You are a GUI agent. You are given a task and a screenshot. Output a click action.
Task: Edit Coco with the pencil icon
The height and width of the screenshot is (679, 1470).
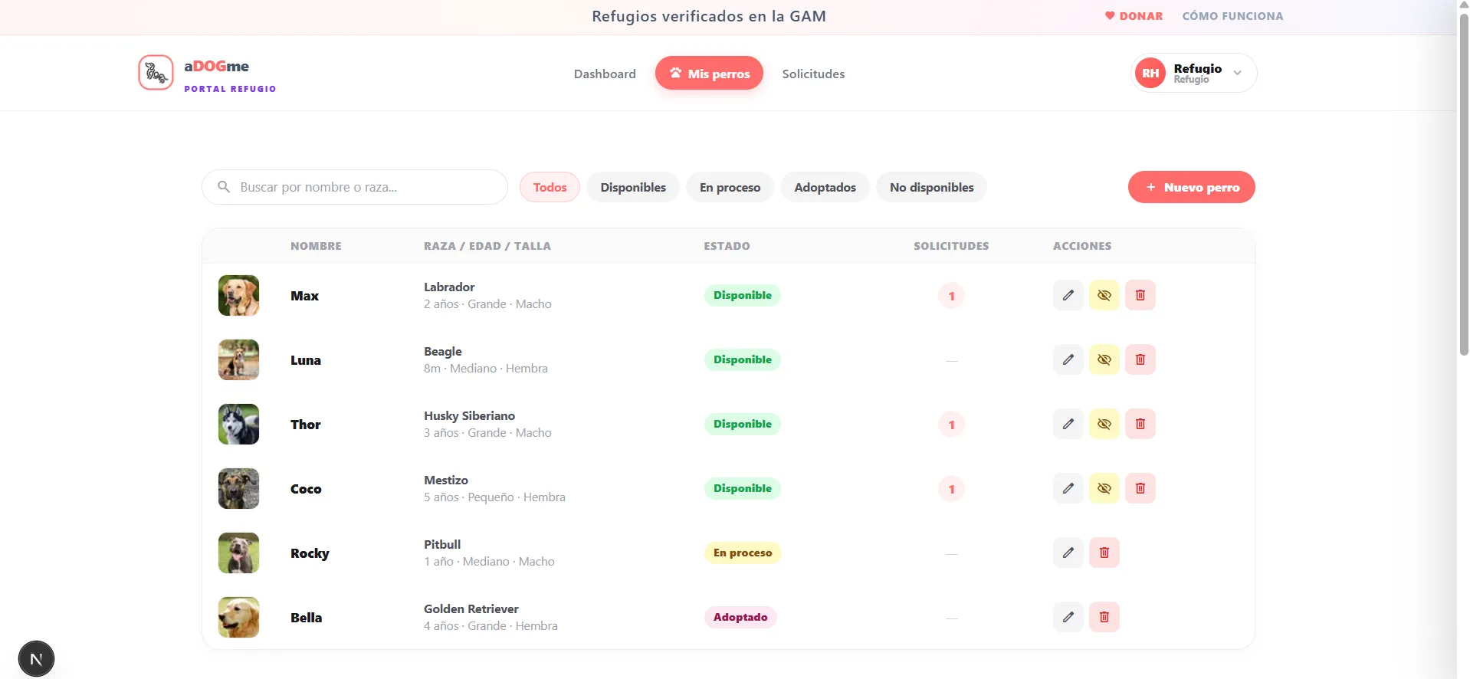click(1068, 488)
